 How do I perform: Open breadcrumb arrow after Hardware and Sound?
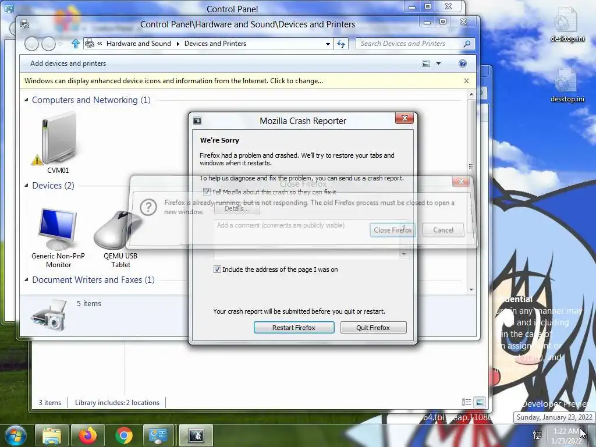[x=178, y=44]
